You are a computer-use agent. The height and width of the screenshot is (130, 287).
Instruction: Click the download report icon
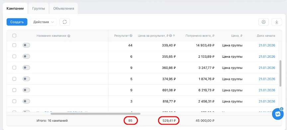coord(277,22)
